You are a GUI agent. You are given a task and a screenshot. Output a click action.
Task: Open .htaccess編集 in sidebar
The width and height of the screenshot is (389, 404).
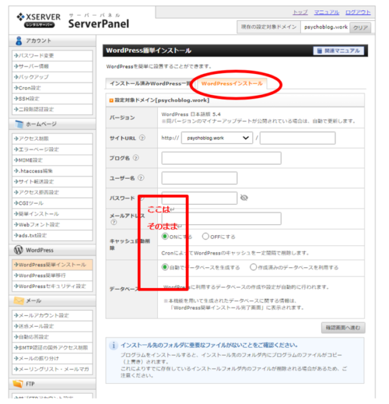pos(52,171)
